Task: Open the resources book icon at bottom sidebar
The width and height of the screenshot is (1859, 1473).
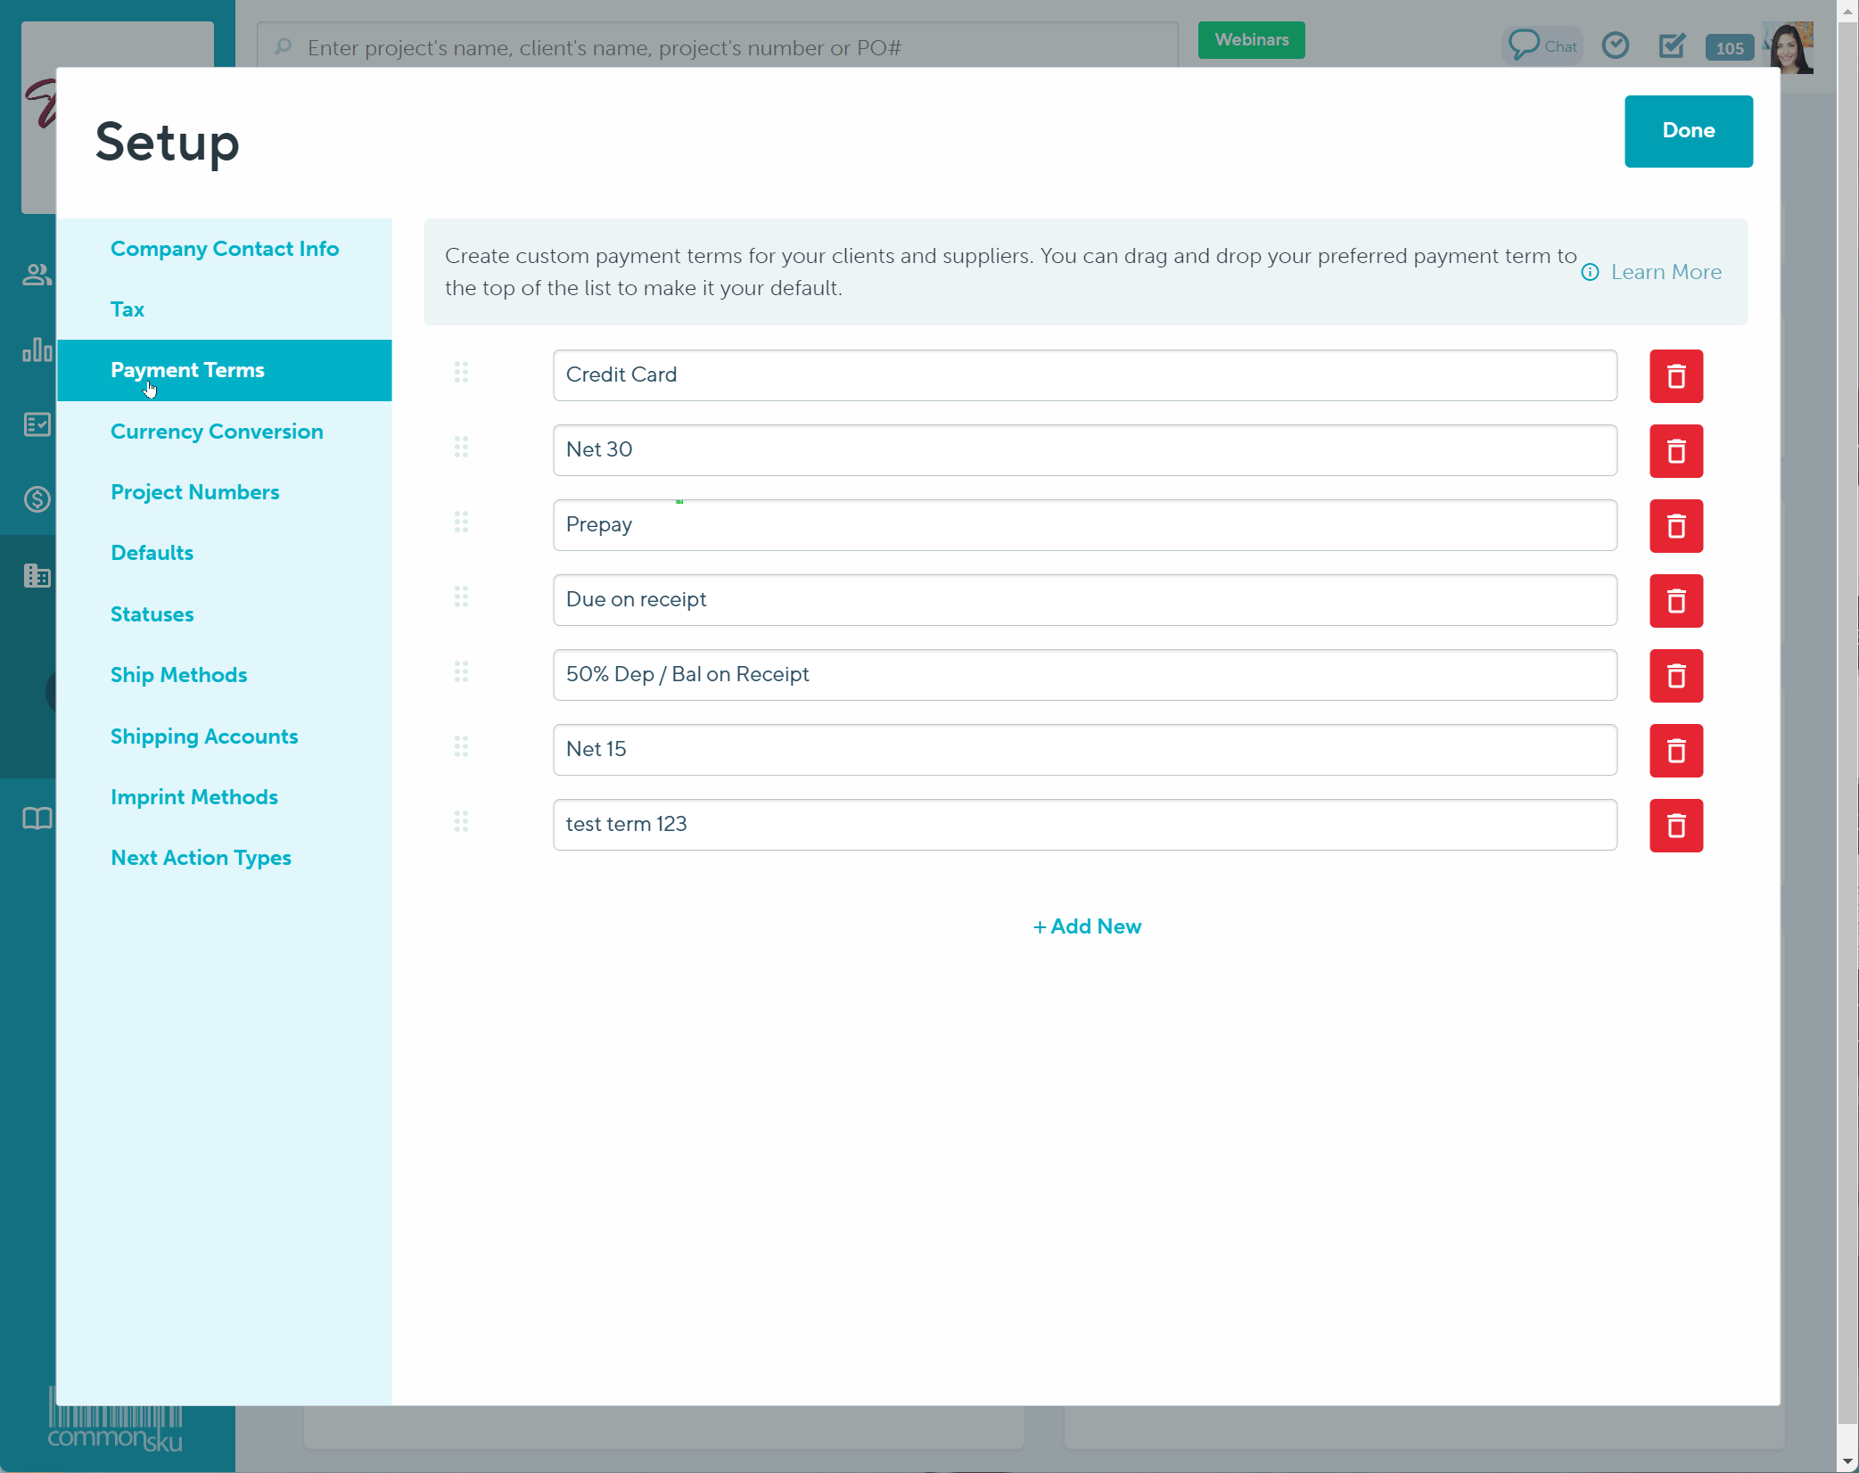Action: tap(36, 819)
